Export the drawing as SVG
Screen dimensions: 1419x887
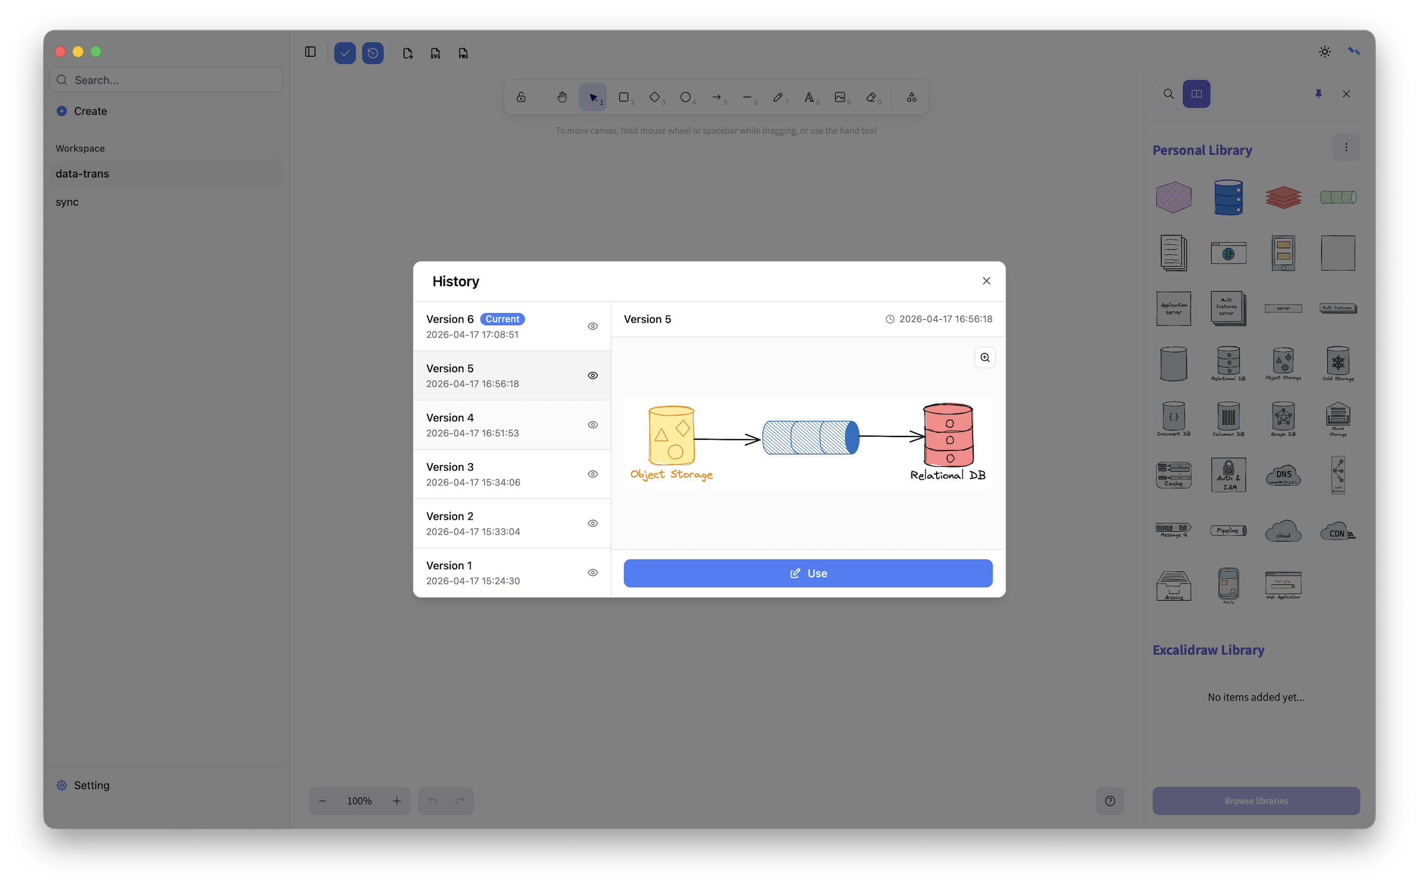tap(435, 53)
